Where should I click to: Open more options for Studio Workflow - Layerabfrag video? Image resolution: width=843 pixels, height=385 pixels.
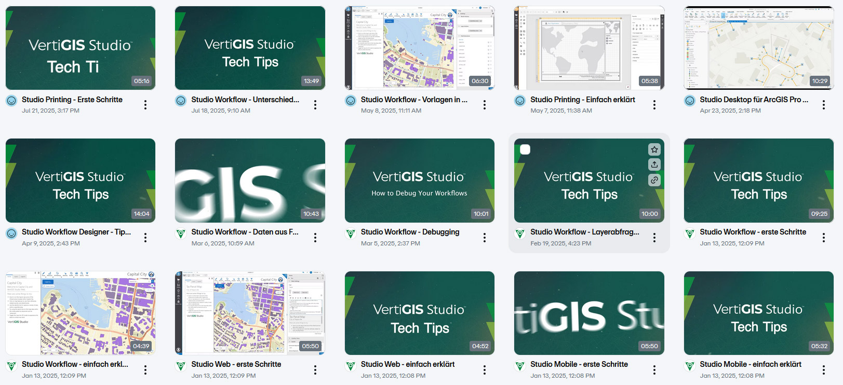654,238
